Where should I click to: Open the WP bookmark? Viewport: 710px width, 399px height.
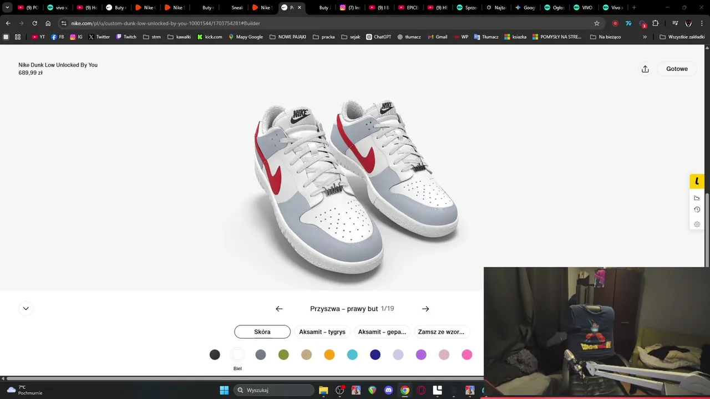tap(461, 37)
